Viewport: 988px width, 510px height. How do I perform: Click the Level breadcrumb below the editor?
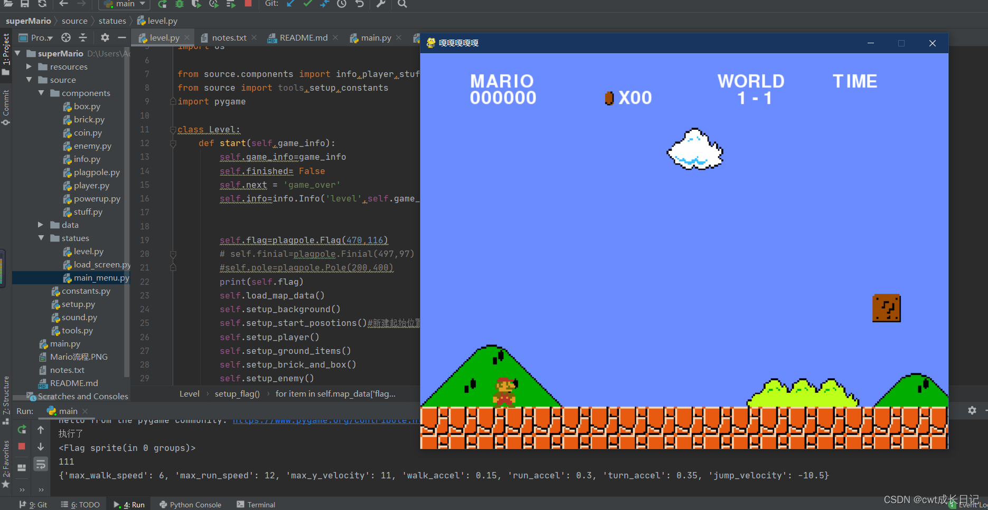tap(190, 394)
